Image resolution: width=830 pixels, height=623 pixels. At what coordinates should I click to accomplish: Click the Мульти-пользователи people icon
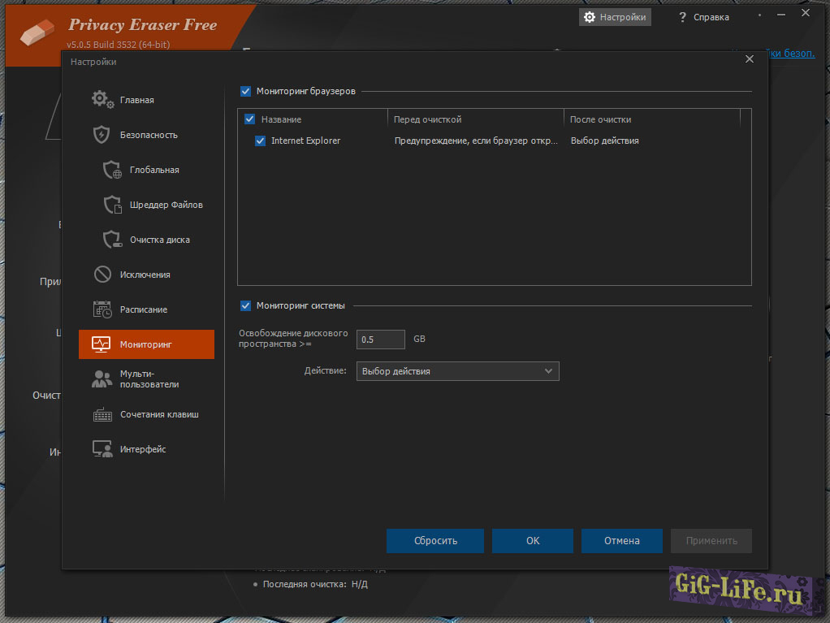pyautogui.click(x=102, y=379)
